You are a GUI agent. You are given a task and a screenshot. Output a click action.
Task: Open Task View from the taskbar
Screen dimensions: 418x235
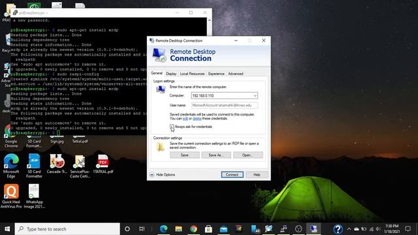[x=142, y=229]
